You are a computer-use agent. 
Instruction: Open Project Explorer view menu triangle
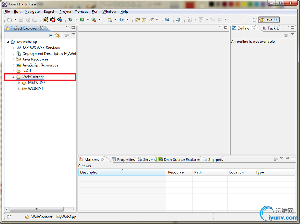point(73,34)
